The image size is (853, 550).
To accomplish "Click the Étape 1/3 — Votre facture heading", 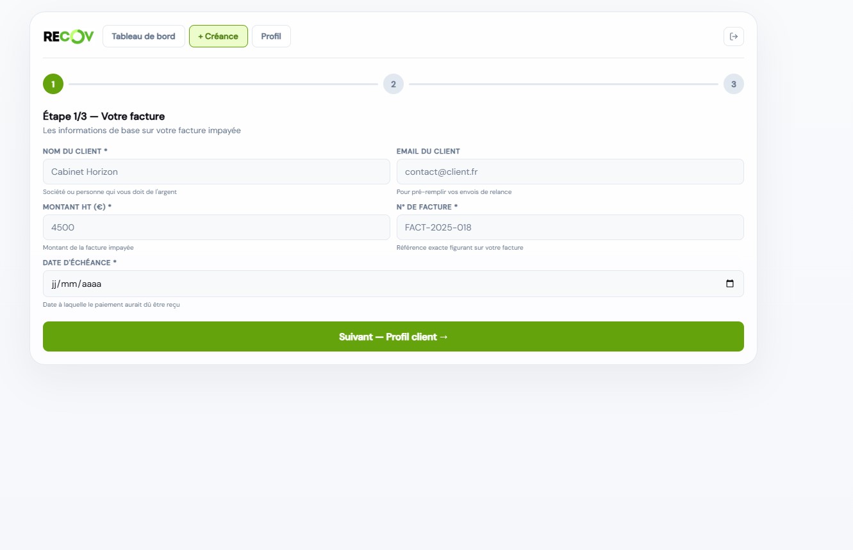I will click(x=104, y=117).
